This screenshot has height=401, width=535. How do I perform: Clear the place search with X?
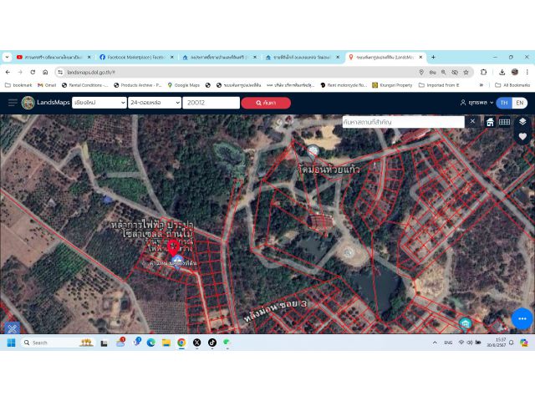[x=472, y=121]
